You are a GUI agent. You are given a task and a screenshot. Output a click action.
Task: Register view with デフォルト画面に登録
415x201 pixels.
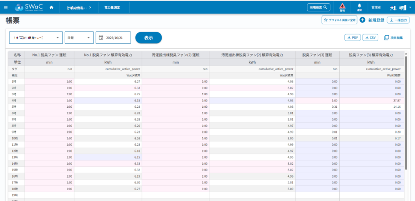click(x=339, y=20)
